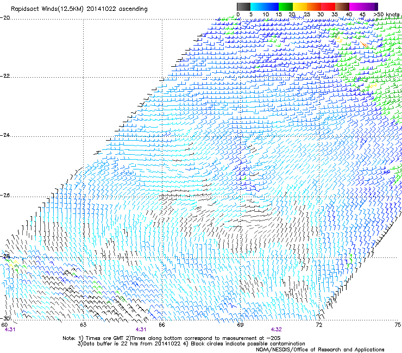
Task: Click the purple '4:31' time below longitude 60
Action: (10, 330)
